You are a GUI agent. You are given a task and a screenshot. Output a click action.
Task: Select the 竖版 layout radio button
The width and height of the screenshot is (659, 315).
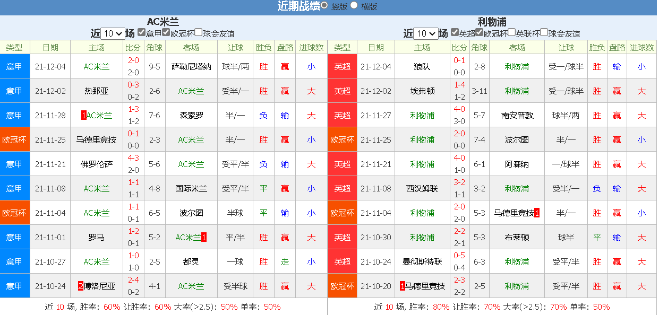(x=324, y=6)
